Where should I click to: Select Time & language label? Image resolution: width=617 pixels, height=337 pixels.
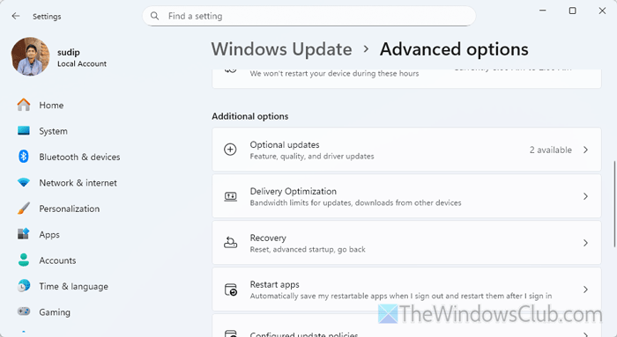(x=73, y=286)
